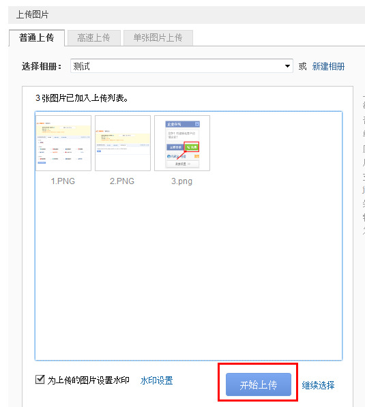Click the 继续选择 link
The width and height of the screenshot is (365, 407).
point(318,385)
